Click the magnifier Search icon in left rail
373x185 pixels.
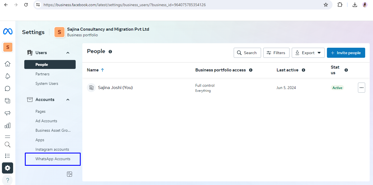(x=8, y=145)
